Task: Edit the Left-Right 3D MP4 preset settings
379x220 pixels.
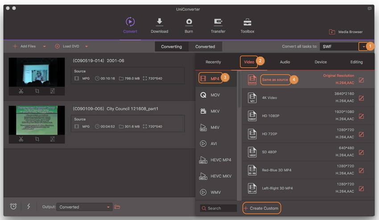Action: coord(361,188)
